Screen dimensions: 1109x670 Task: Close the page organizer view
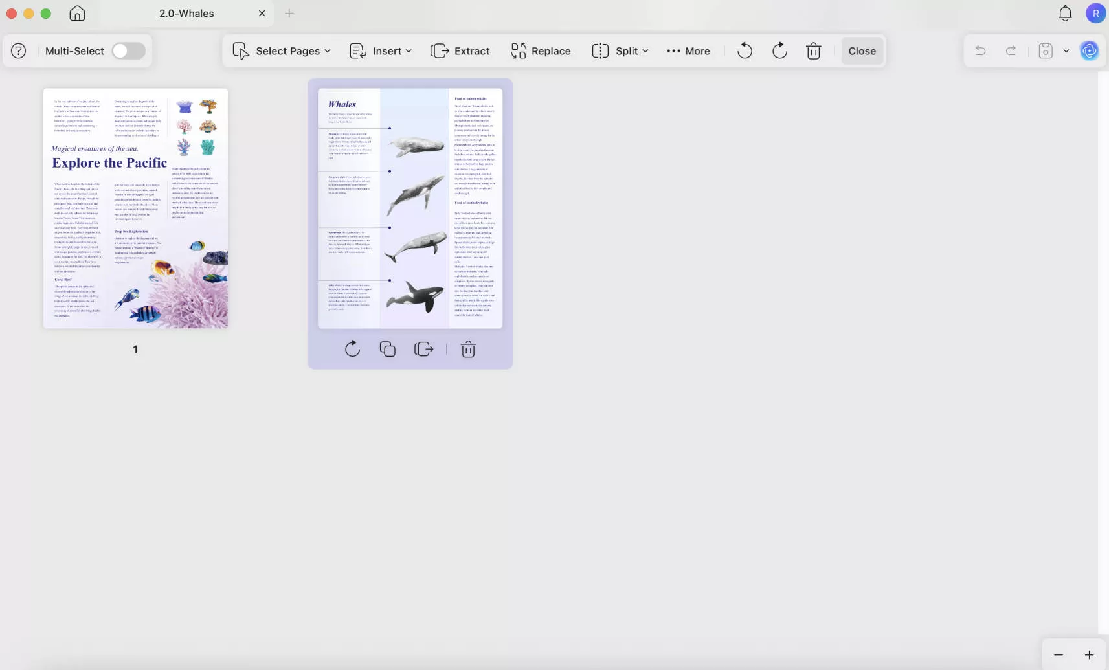pos(862,50)
